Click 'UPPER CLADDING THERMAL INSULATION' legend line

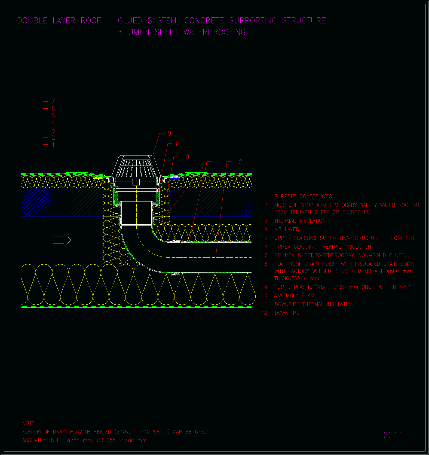click(323, 247)
